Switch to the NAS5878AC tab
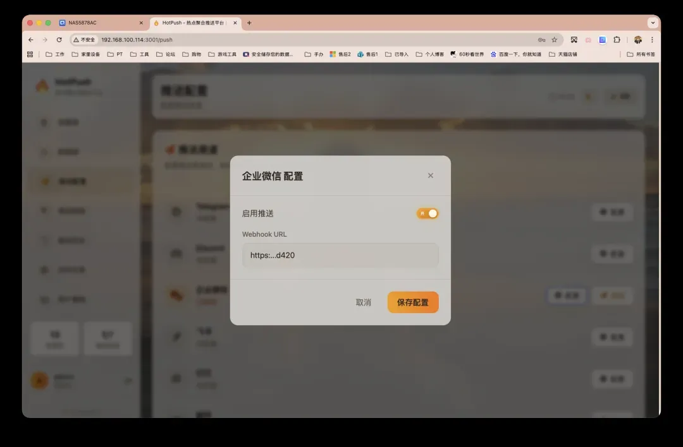Viewport: 683px width, 447px height. (x=95, y=23)
